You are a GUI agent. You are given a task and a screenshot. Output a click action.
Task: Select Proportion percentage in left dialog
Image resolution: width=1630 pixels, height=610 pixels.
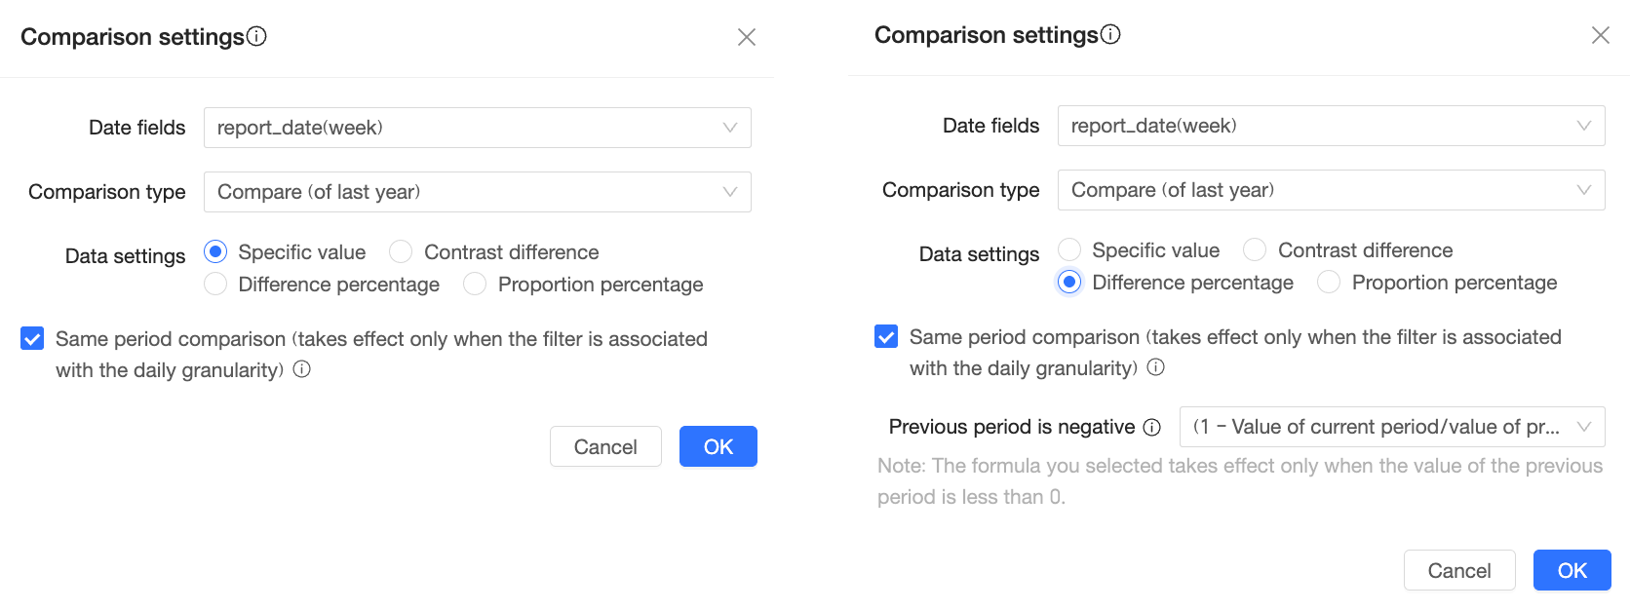(475, 285)
